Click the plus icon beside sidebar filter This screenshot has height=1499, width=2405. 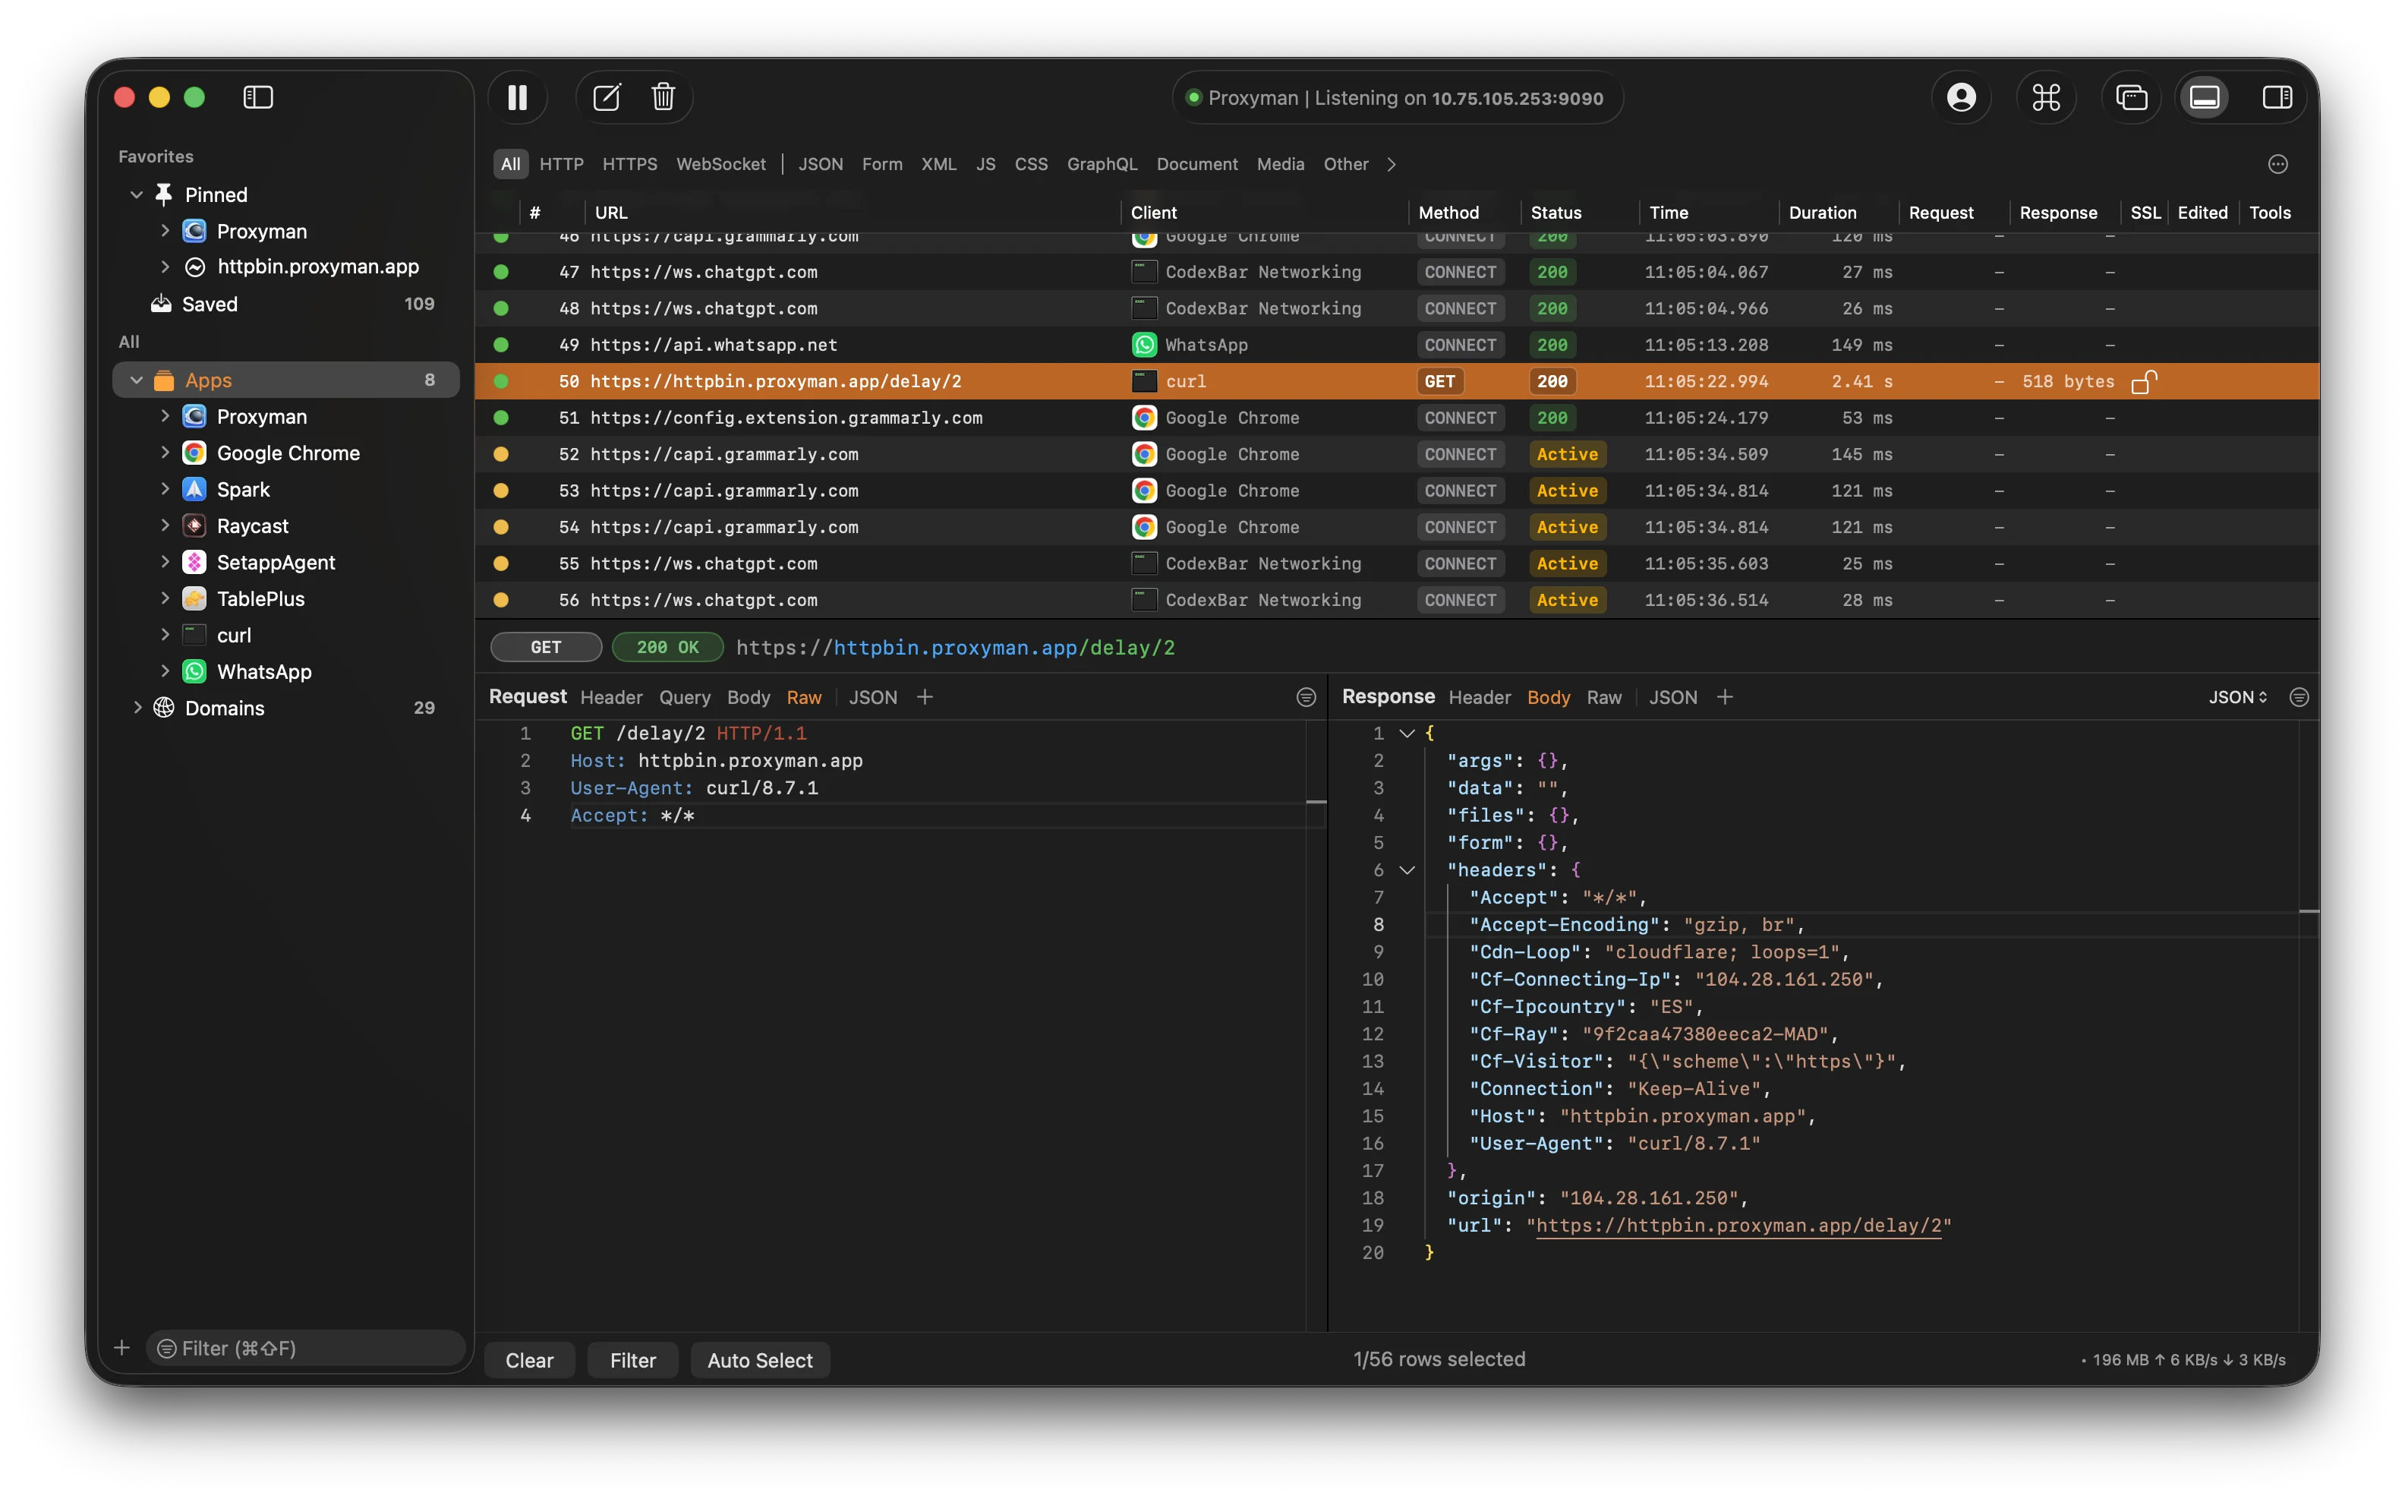(122, 1347)
